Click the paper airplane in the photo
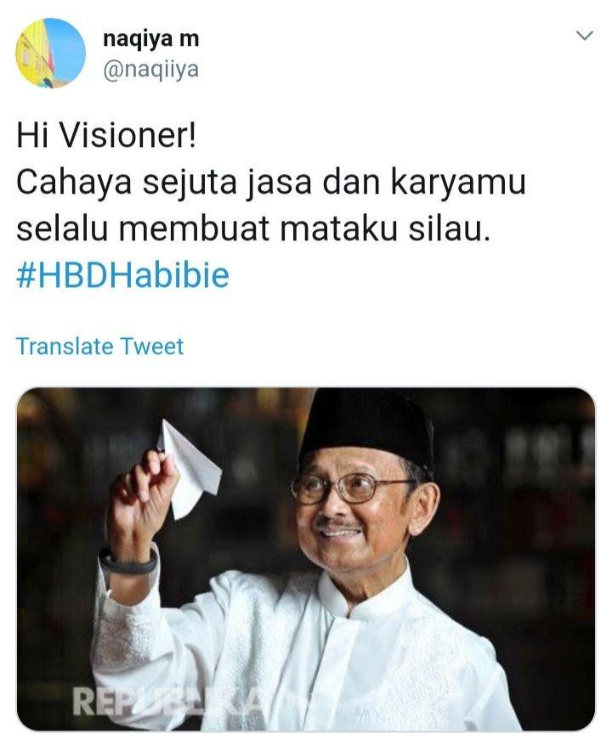The width and height of the screenshot is (612, 756). [190, 468]
